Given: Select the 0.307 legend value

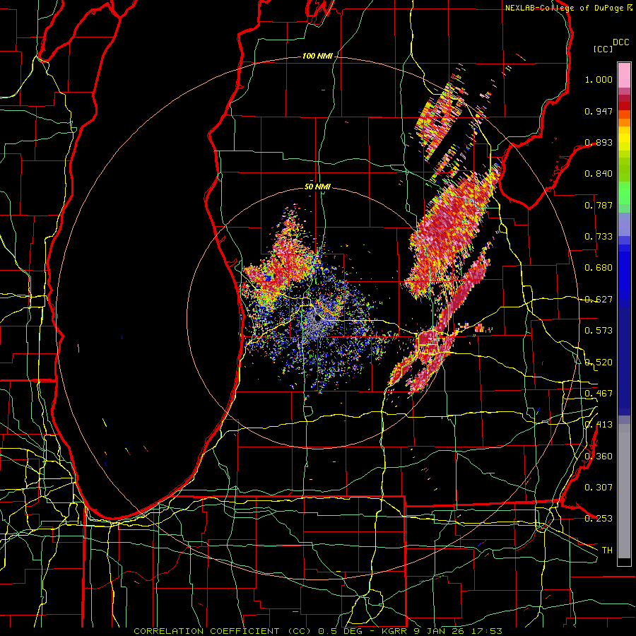Looking at the screenshot, I should pos(599,488).
